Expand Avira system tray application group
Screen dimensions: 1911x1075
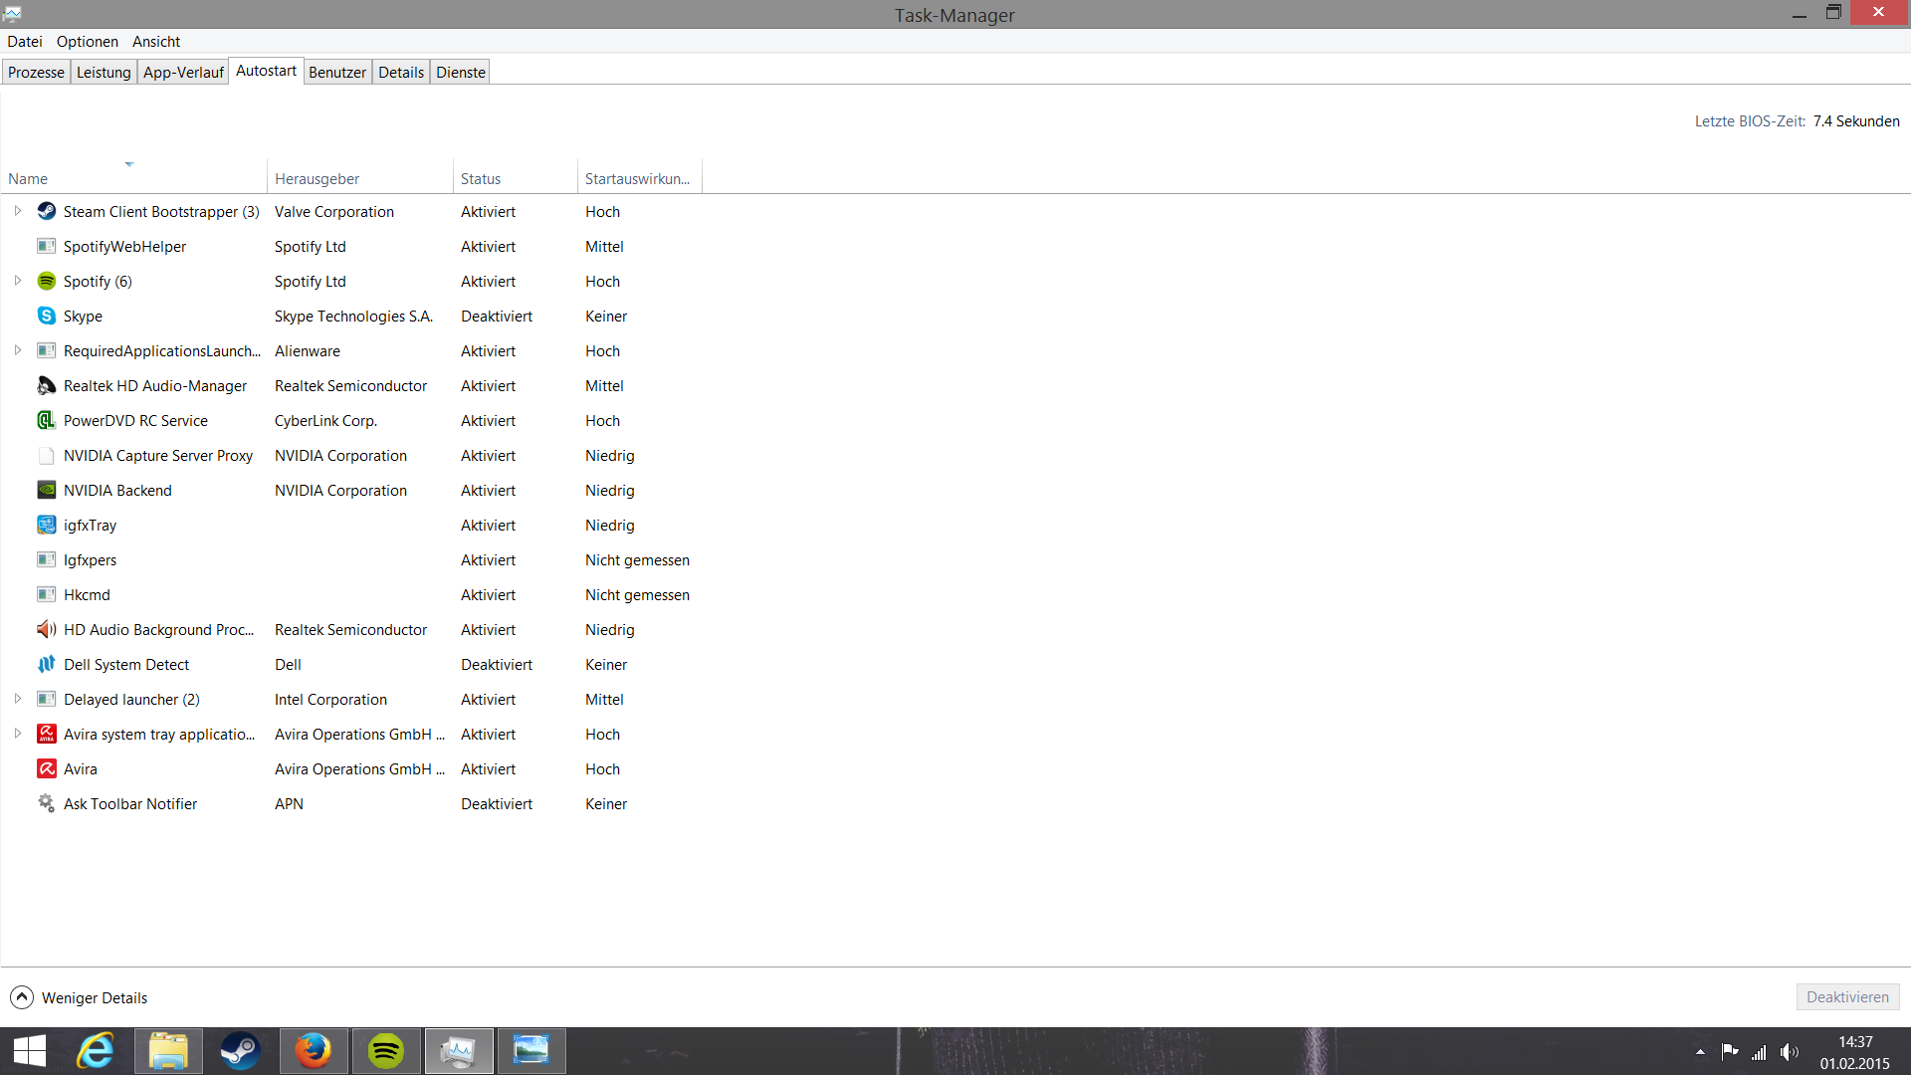[18, 734]
